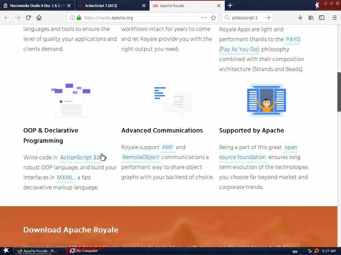
Task: Open the taskbar start star button
Action: (x=6, y=251)
